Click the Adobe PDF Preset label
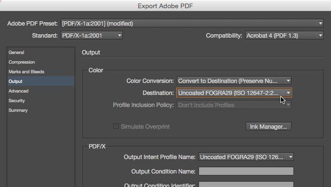This screenshot has width=331, height=187. (x=32, y=24)
